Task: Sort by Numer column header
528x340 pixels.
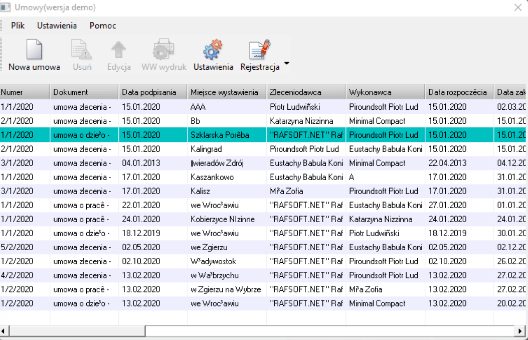Action: (x=25, y=92)
